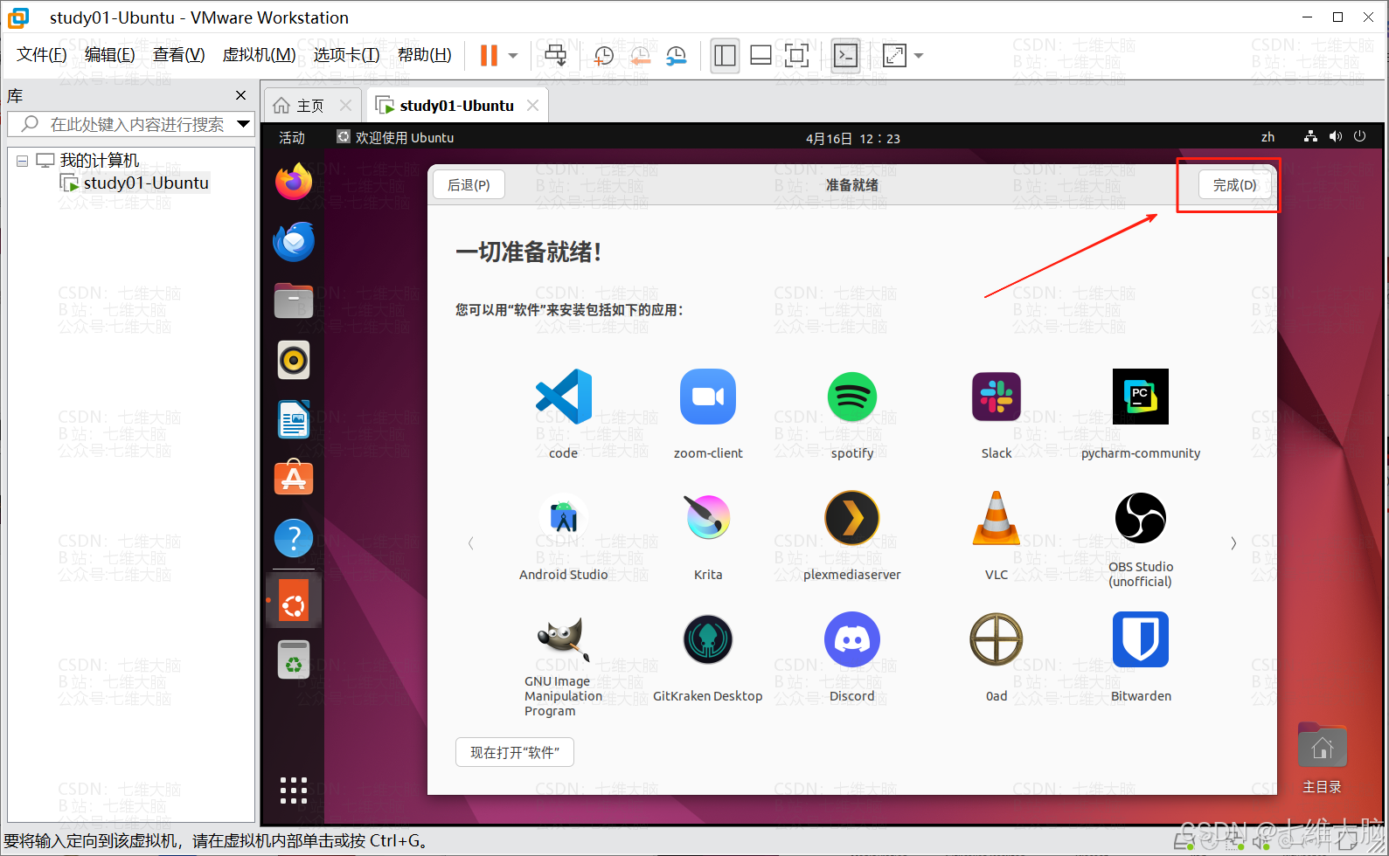Open console view toolbar icon

click(x=845, y=56)
